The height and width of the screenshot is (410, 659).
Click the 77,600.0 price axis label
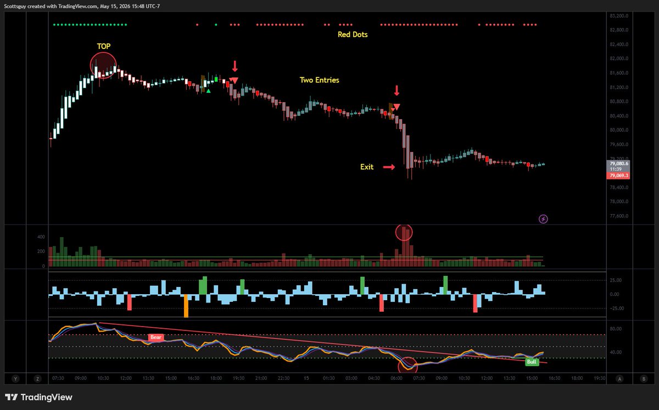coord(618,216)
